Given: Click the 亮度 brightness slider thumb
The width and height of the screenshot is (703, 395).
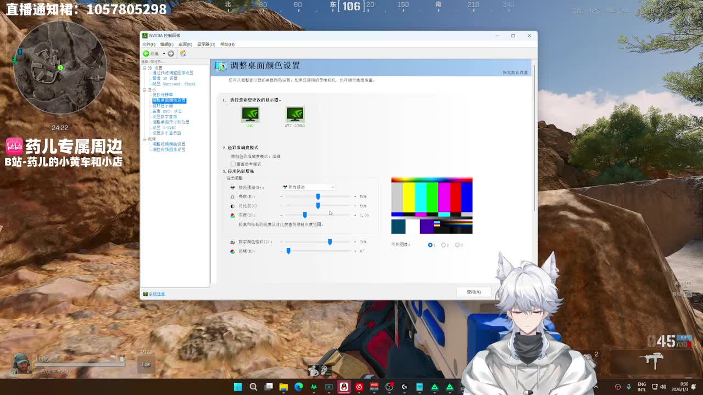Looking at the screenshot, I should pos(317,196).
